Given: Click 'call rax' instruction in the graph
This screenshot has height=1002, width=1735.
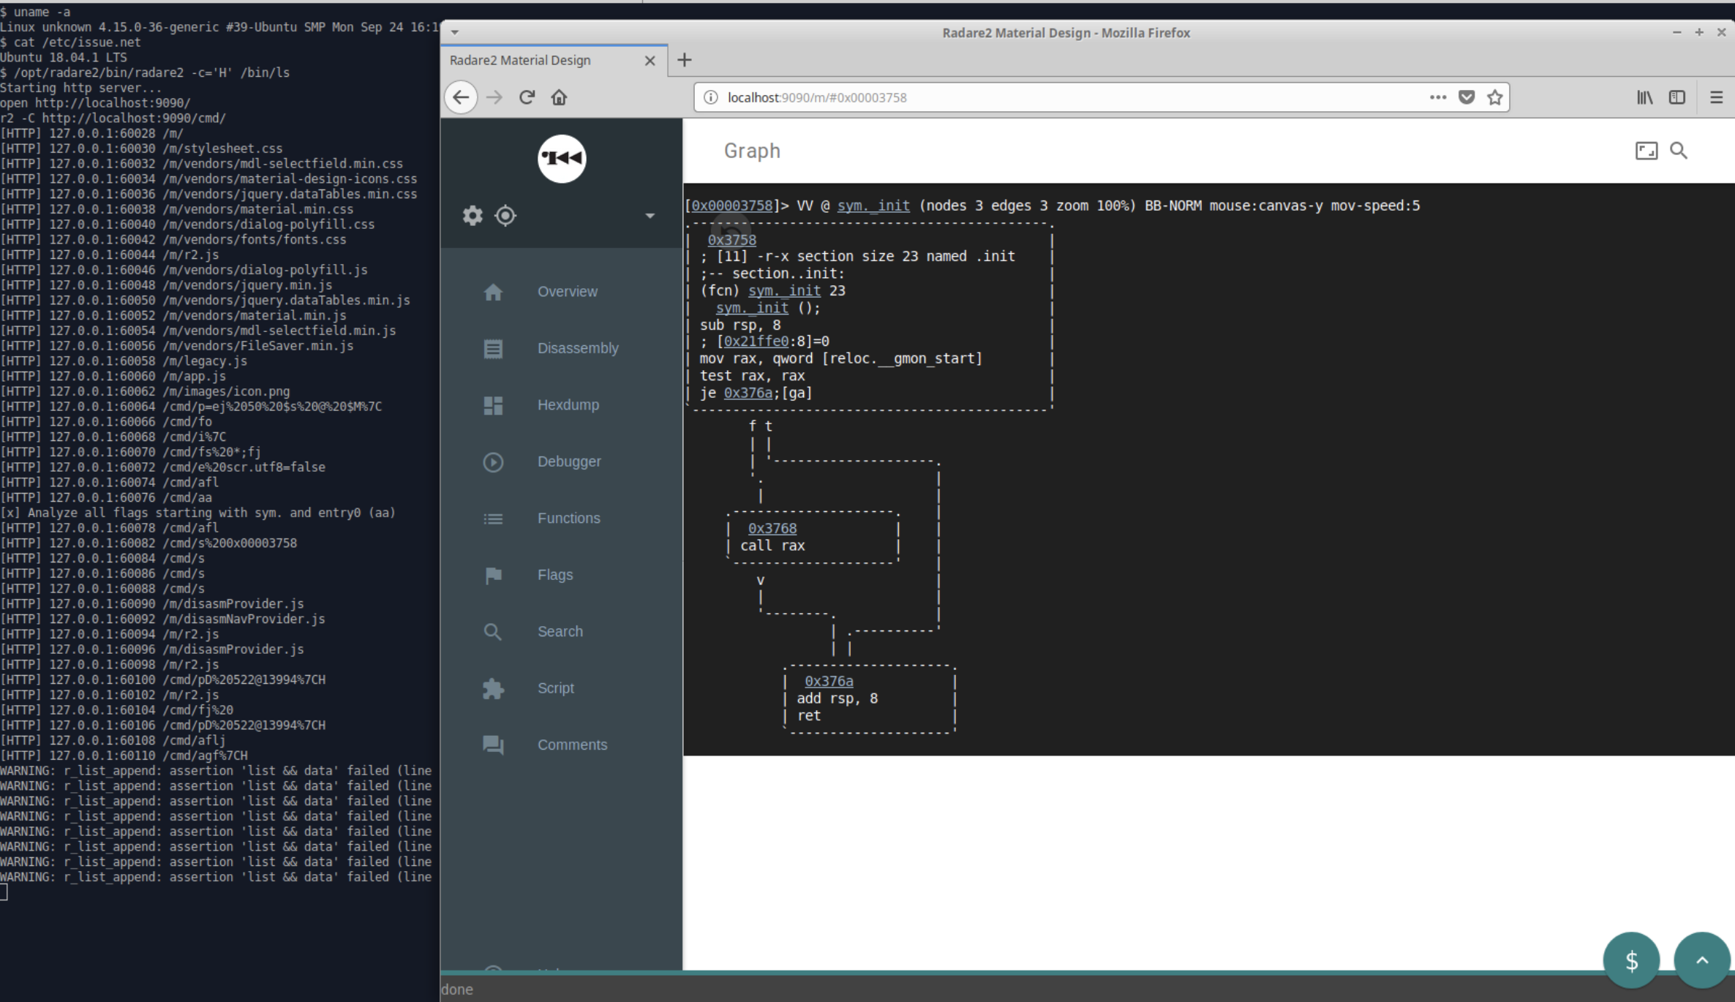Looking at the screenshot, I should pos(772,546).
